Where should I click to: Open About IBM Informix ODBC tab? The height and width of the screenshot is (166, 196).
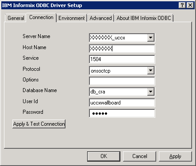coord(144,18)
